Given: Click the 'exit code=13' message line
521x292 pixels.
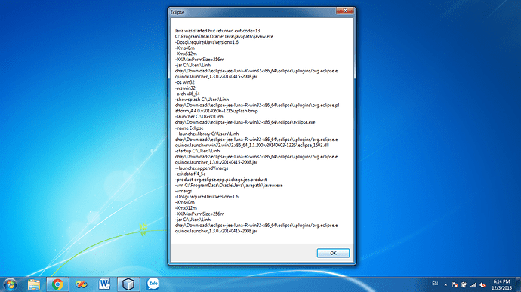Looking at the screenshot, I should tap(217, 31).
